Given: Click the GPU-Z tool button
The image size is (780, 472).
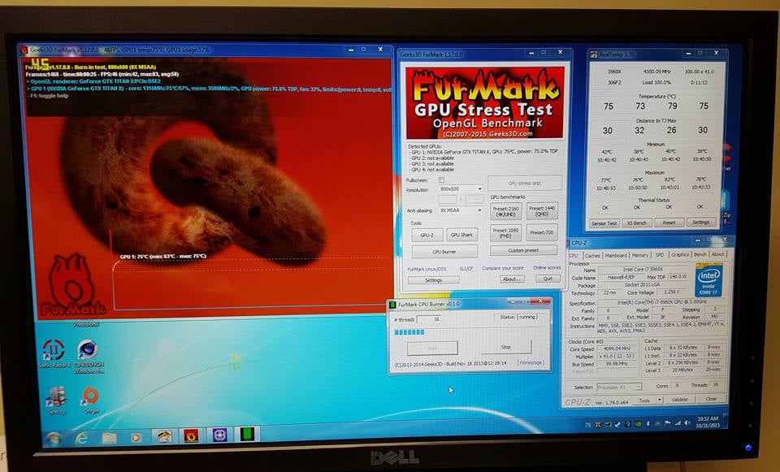Looking at the screenshot, I should click(x=427, y=235).
